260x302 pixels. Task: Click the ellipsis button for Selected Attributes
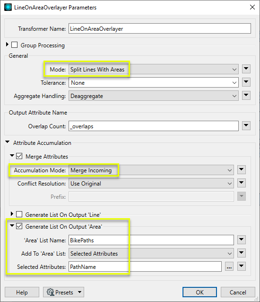229,266
